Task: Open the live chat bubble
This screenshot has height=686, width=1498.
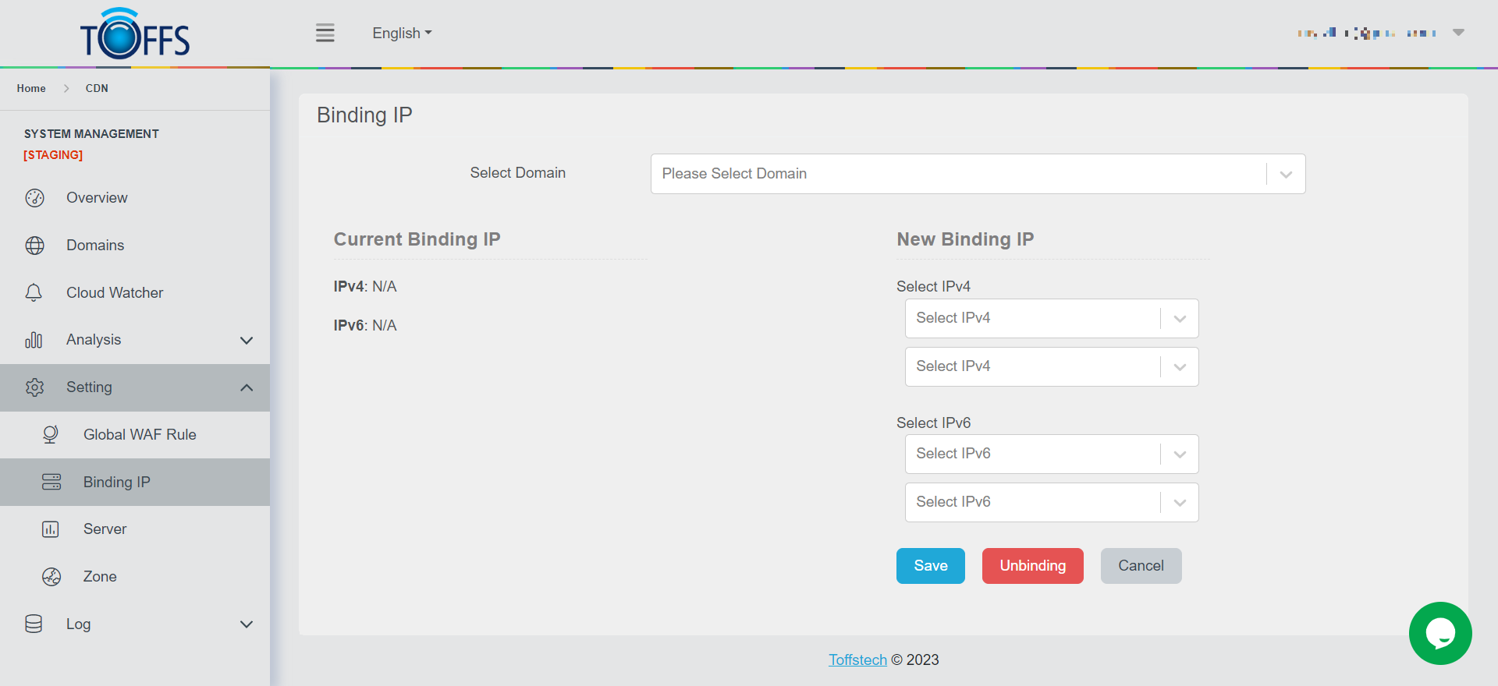Action: pos(1439,633)
